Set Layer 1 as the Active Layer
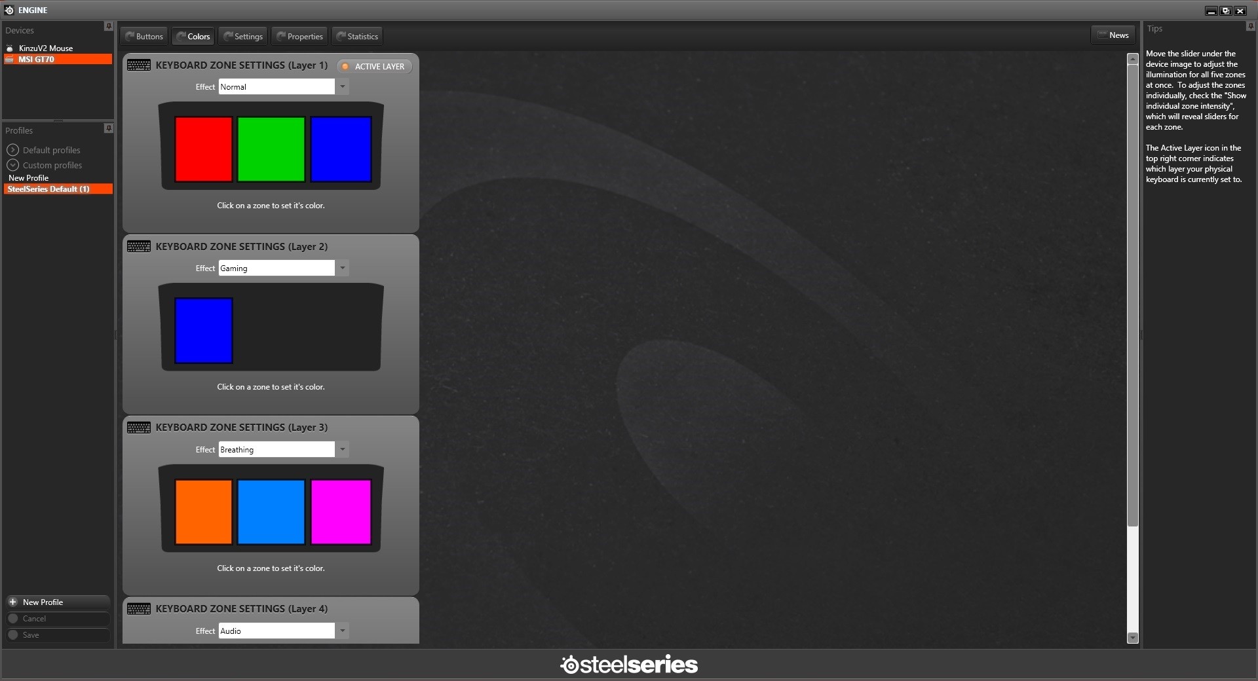Screen dimensions: 1258x681 [x=374, y=66]
